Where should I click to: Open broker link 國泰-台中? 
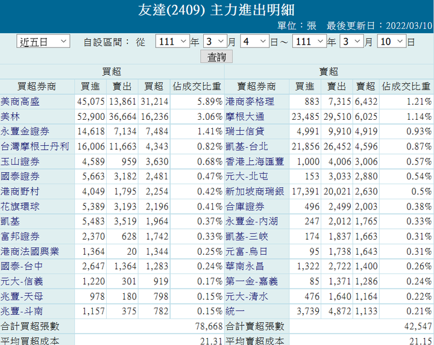coord(22,266)
